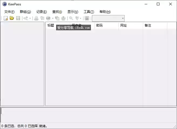Open the quick search combo box dropdown
Screen dimensions: 177x129
[123, 19]
